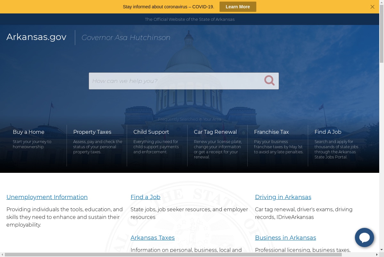The width and height of the screenshot is (384, 257).
Task: Click 'Everything you need for child support' text
Action: (156, 147)
